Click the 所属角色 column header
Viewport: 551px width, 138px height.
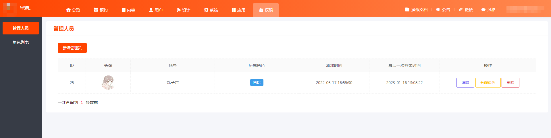[x=257, y=65]
